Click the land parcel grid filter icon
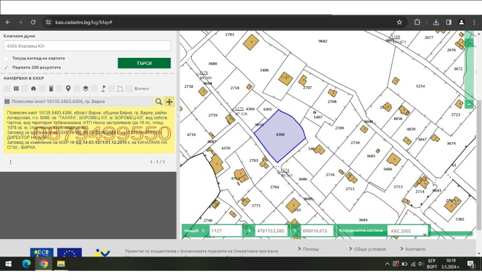The image size is (482, 280). (x=16, y=89)
